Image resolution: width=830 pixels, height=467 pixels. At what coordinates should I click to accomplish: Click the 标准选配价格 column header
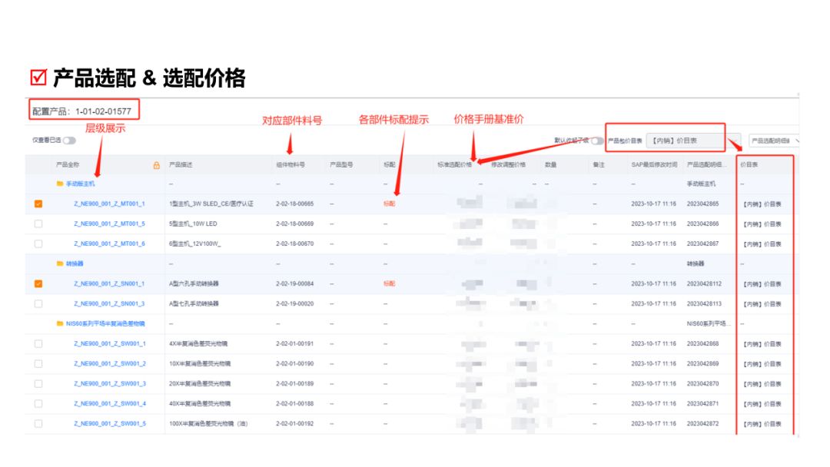[455, 165]
